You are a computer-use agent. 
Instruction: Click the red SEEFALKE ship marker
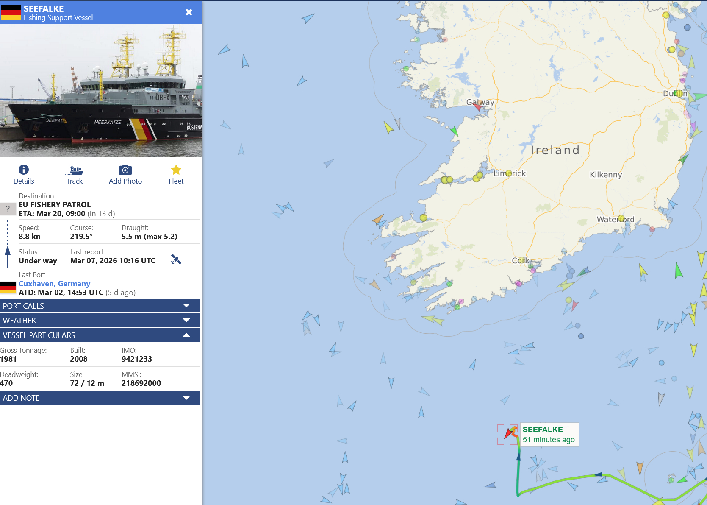[x=510, y=433]
